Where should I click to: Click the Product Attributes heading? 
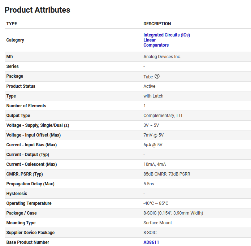[x=37, y=10]
